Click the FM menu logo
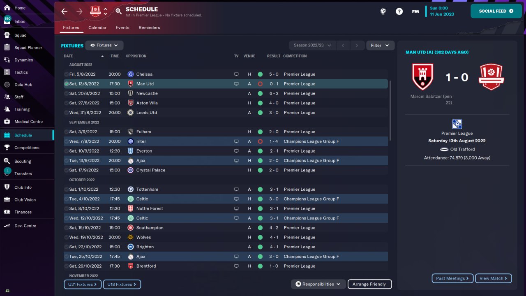The width and height of the screenshot is (526, 296). pos(415,12)
